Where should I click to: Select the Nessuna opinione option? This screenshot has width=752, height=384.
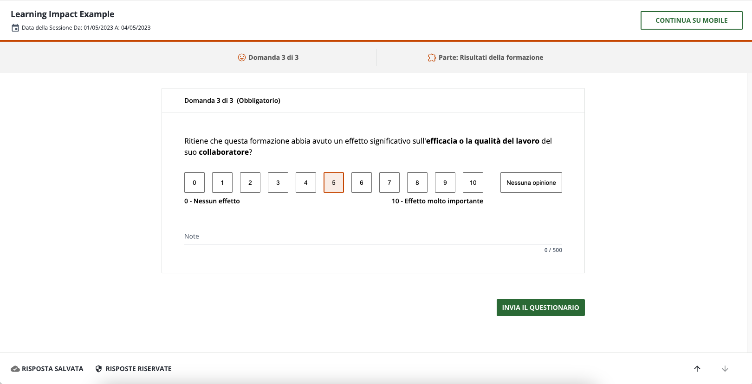[x=531, y=183]
